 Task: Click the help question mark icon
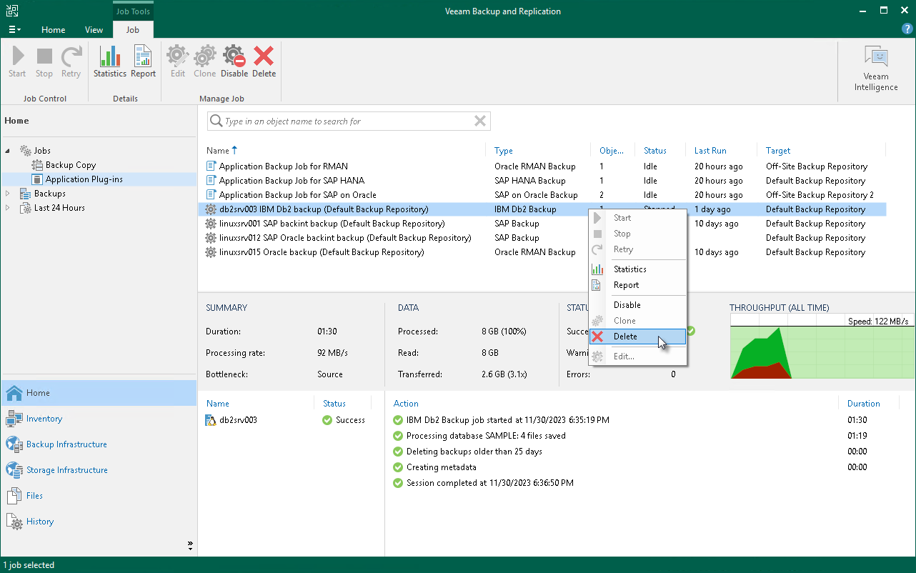(x=907, y=29)
